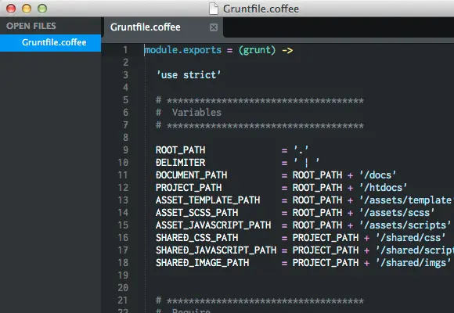The image size is (454, 313).
Task: Place cursor on SHARED_IMAGE_PATH variable
Action: click(x=203, y=263)
